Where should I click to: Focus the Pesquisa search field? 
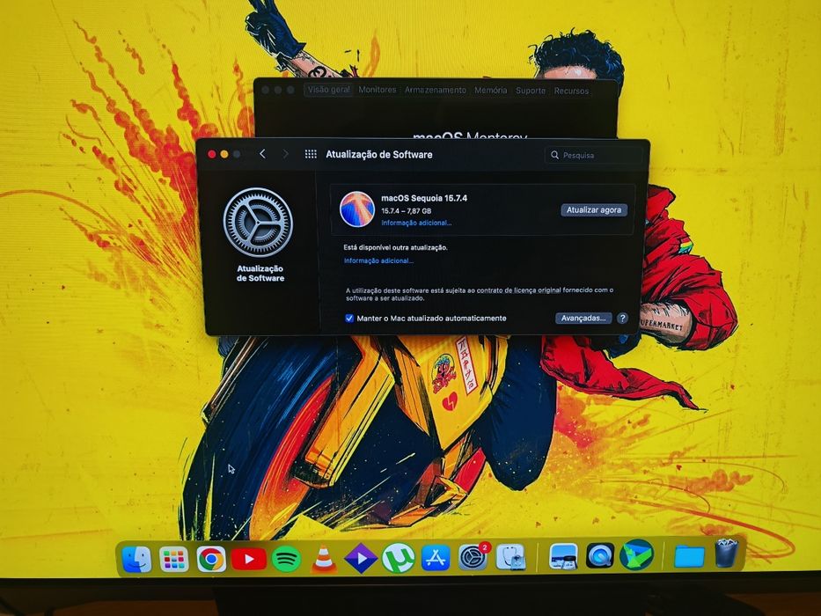coord(594,155)
